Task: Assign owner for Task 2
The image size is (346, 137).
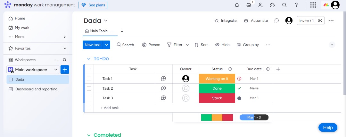Action: [186, 88]
